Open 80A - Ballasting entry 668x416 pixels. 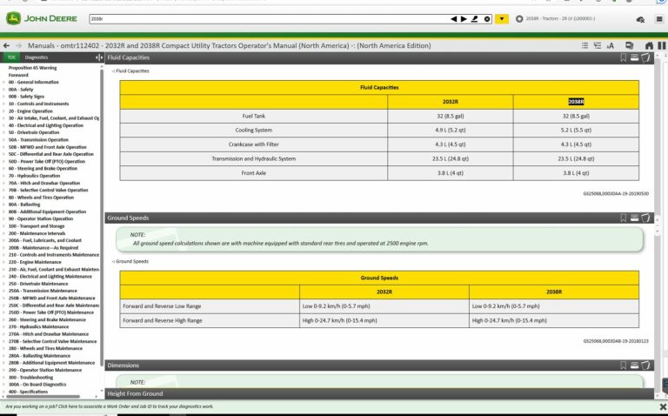coord(24,205)
